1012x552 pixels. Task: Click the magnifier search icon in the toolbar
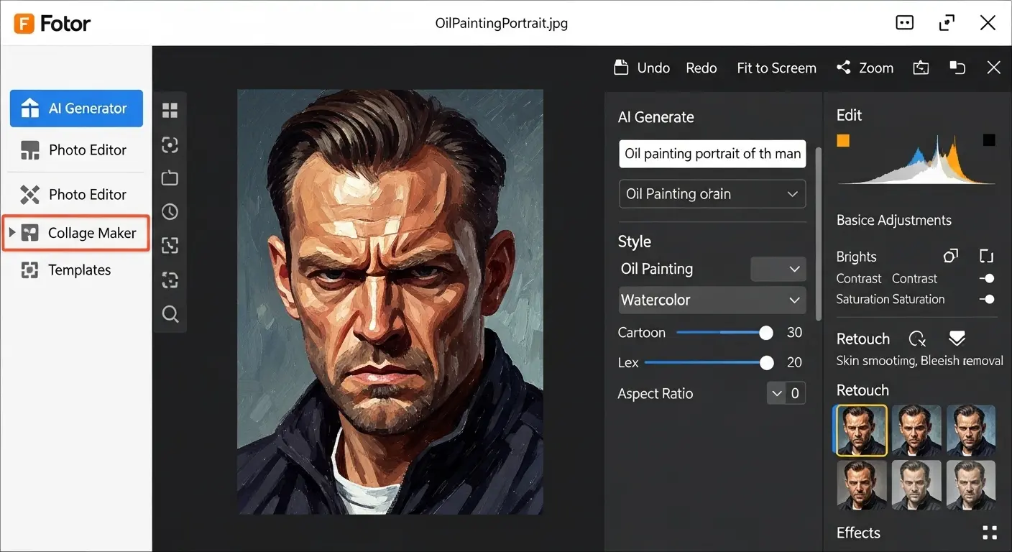coord(170,314)
